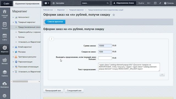Expand the Триггерные рассылки tree node
This screenshot has height=99, width=176.
pos(13,57)
